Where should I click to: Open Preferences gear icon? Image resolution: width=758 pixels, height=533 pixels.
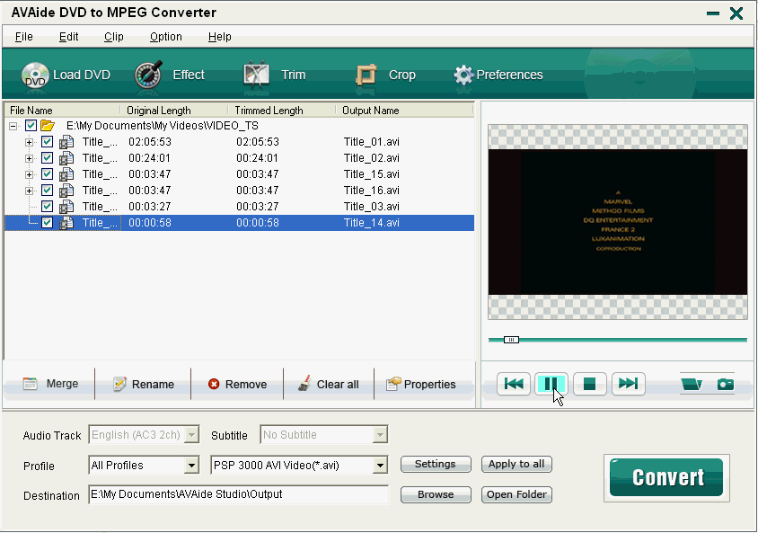[x=463, y=76]
